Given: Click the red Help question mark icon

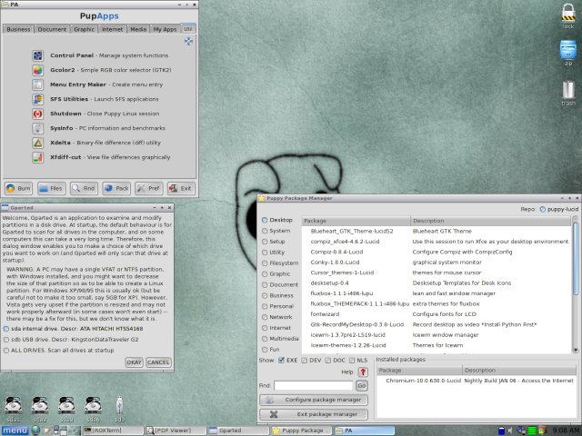Looking at the screenshot, I should (362, 372).
